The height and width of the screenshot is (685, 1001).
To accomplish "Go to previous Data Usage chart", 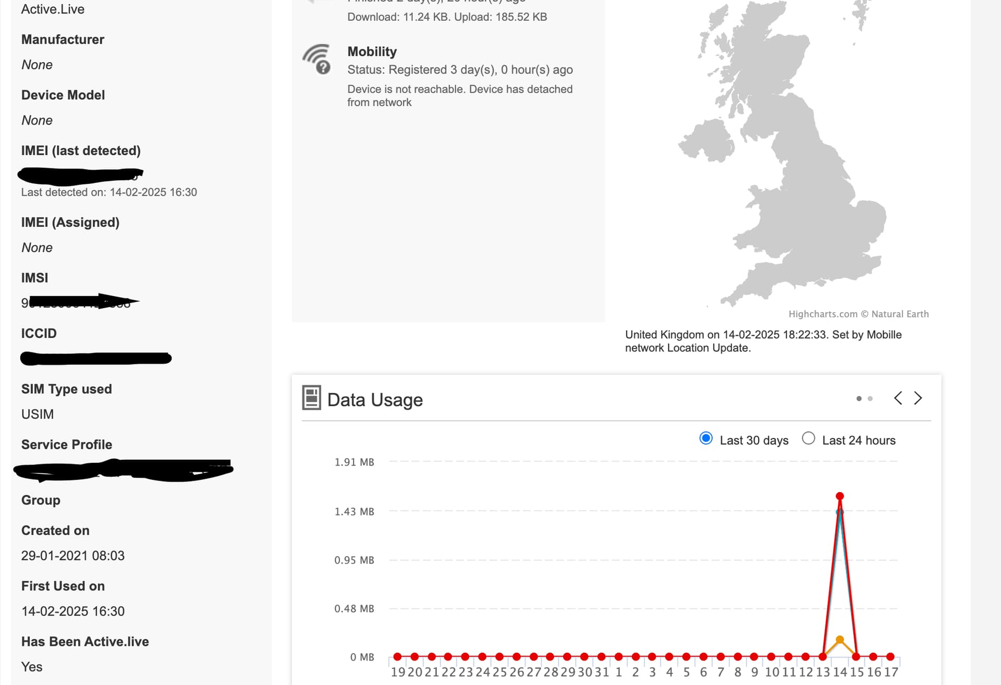I will click(898, 398).
